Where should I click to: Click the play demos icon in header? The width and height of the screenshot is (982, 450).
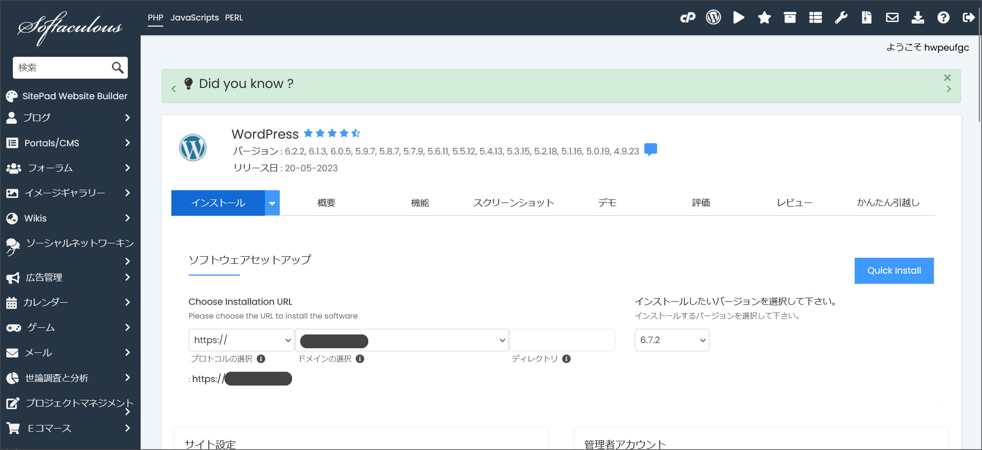[739, 18]
